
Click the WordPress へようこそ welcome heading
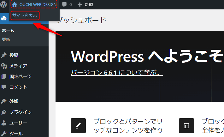(x=147, y=56)
